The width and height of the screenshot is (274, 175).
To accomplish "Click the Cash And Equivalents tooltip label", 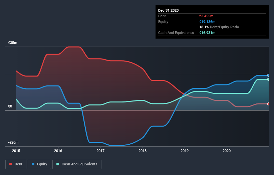I will (x=176, y=33).
